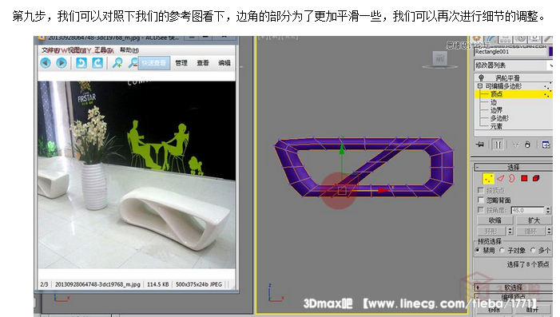Open configure modifier sets icon
560x317 pixels.
[546, 145]
